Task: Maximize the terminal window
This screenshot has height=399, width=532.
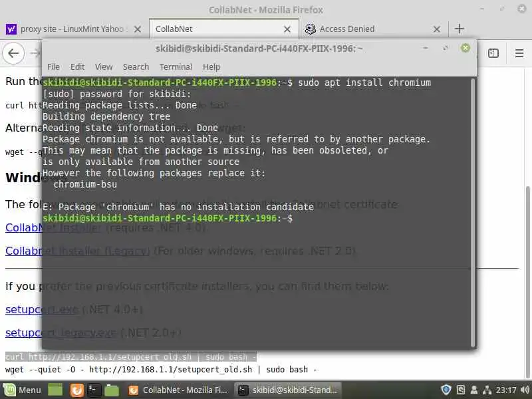Action: pos(445,48)
